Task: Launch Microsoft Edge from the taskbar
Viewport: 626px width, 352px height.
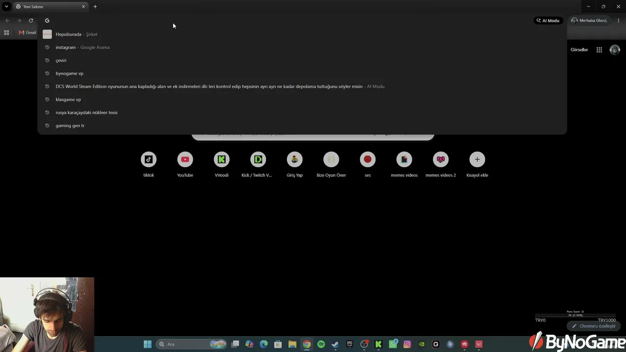Action: [264, 344]
